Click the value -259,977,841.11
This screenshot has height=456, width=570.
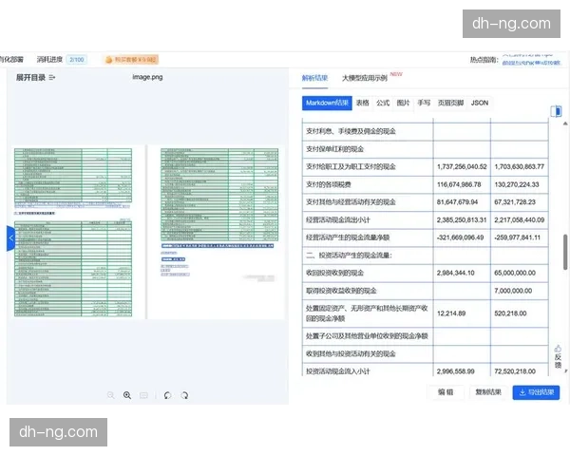click(518, 237)
